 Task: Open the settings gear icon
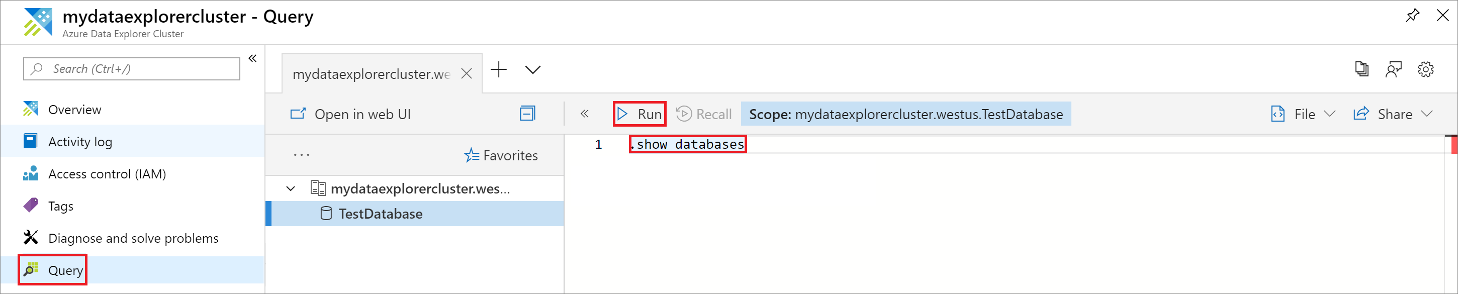[1425, 69]
